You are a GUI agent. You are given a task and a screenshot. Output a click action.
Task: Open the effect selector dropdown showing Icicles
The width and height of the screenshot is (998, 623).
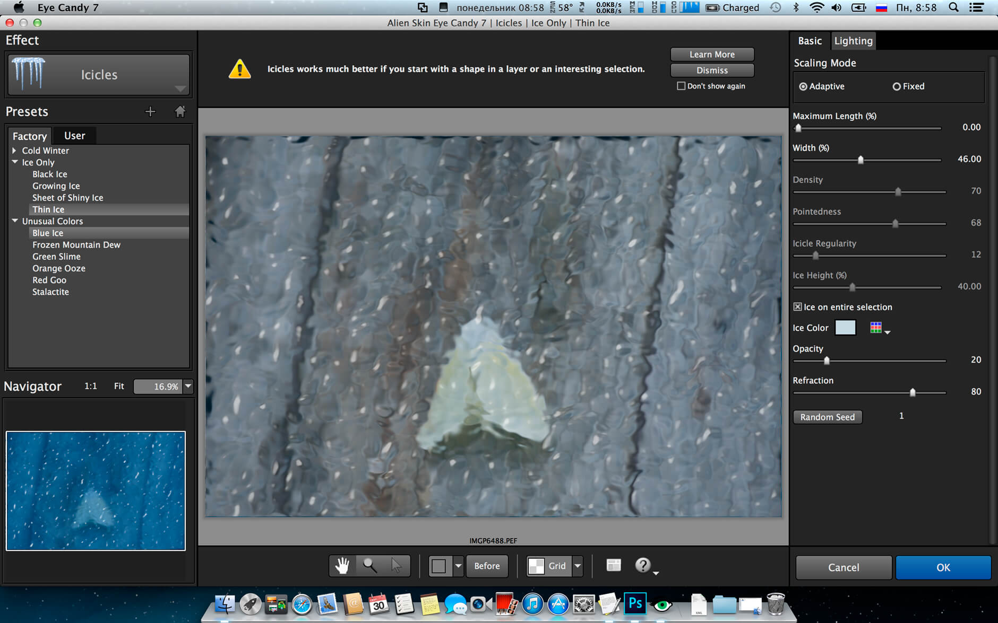pyautogui.click(x=99, y=75)
